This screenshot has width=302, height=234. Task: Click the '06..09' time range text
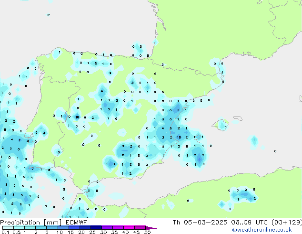tap(241, 223)
